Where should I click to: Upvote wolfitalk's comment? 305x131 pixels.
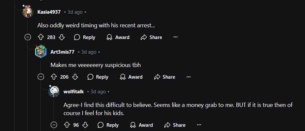67,125
